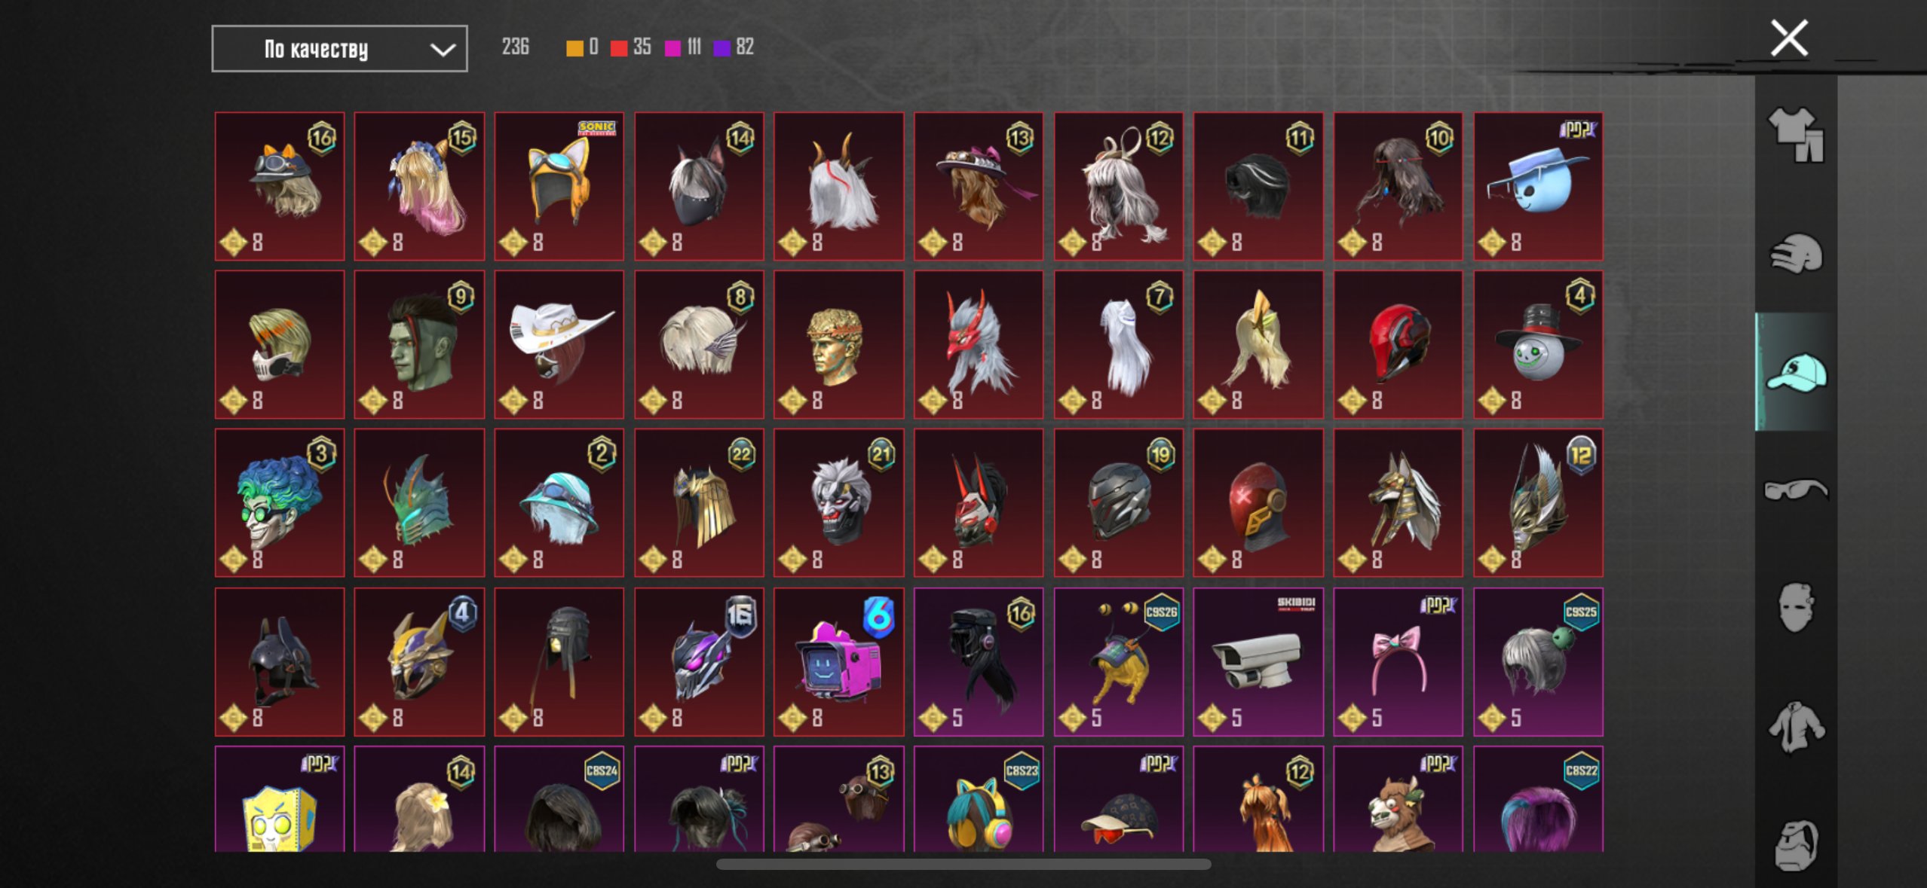1927x888 pixels.
Task: Pick the white cowboy hat item
Action: [x=559, y=345]
